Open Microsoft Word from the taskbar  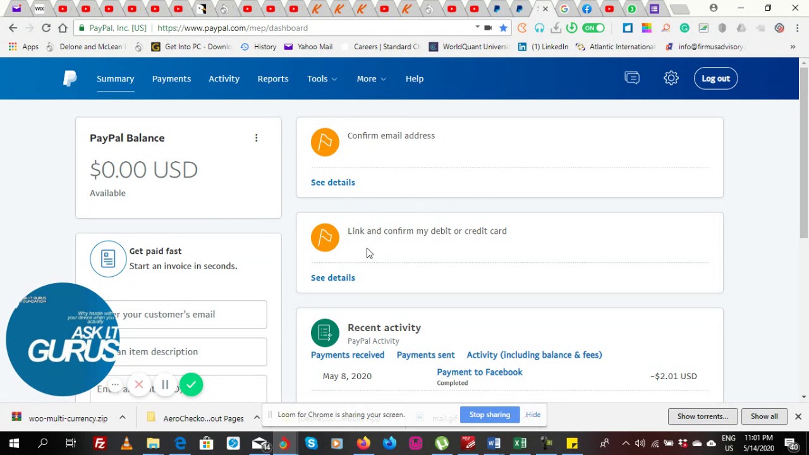(x=494, y=444)
